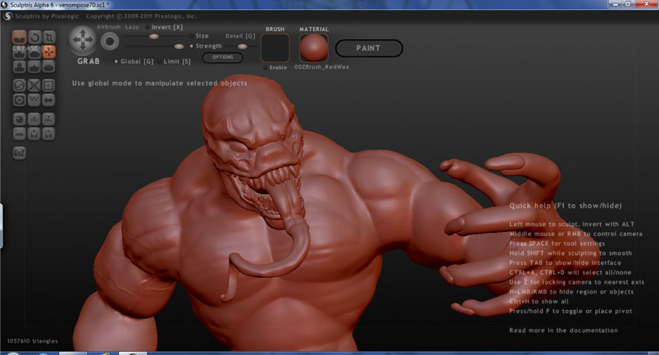Click the Detail [Q] slider handle
Viewport: 659px width, 355px height.
pyautogui.click(x=242, y=46)
